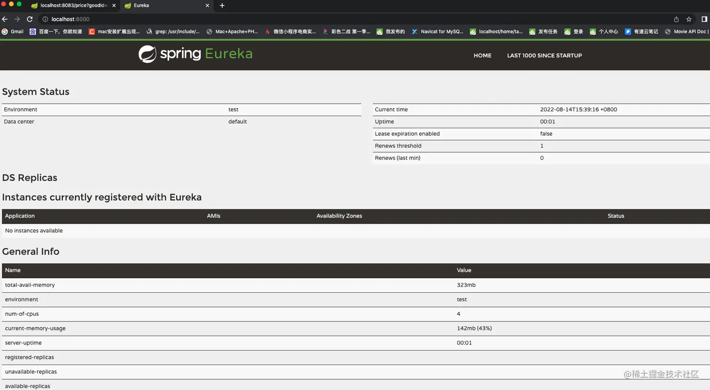
Task: Open the Navicat for MySQ bookmark
Action: click(x=437, y=31)
